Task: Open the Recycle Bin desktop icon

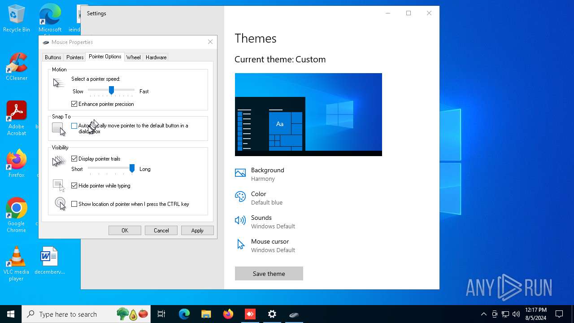Action: point(17,18)
